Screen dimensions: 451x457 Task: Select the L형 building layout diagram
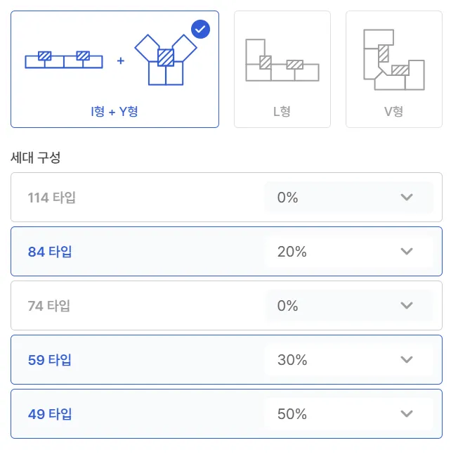pyautogui.click(x=282, y=60)
